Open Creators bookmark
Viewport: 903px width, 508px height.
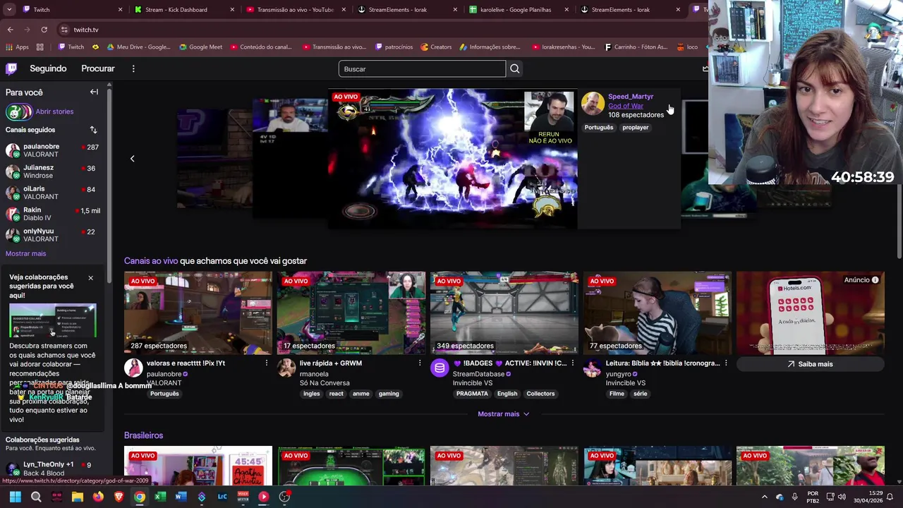pos(436,47)
